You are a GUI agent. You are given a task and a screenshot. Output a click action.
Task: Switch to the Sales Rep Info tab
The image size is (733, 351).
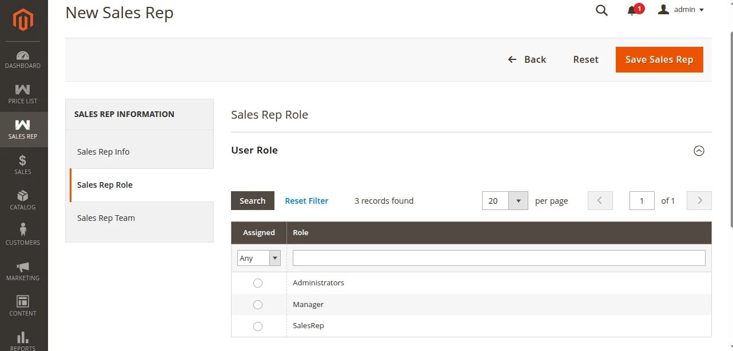pos(103,152)
